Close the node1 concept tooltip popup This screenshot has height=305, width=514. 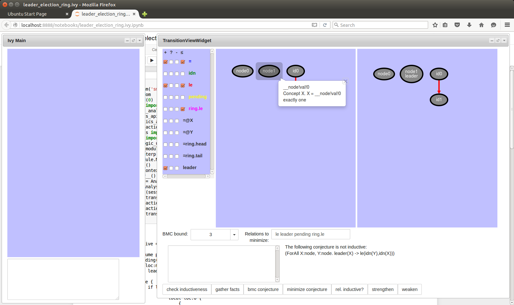pyautogui.click(x=345, y=82)
